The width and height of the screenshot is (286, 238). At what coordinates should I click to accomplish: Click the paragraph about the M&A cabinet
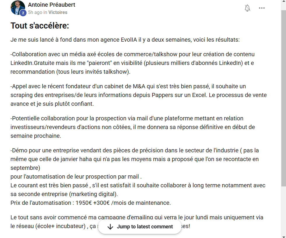tap(138, 95)
